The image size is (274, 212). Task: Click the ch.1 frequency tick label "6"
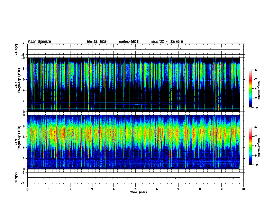[x=24, y=80]
